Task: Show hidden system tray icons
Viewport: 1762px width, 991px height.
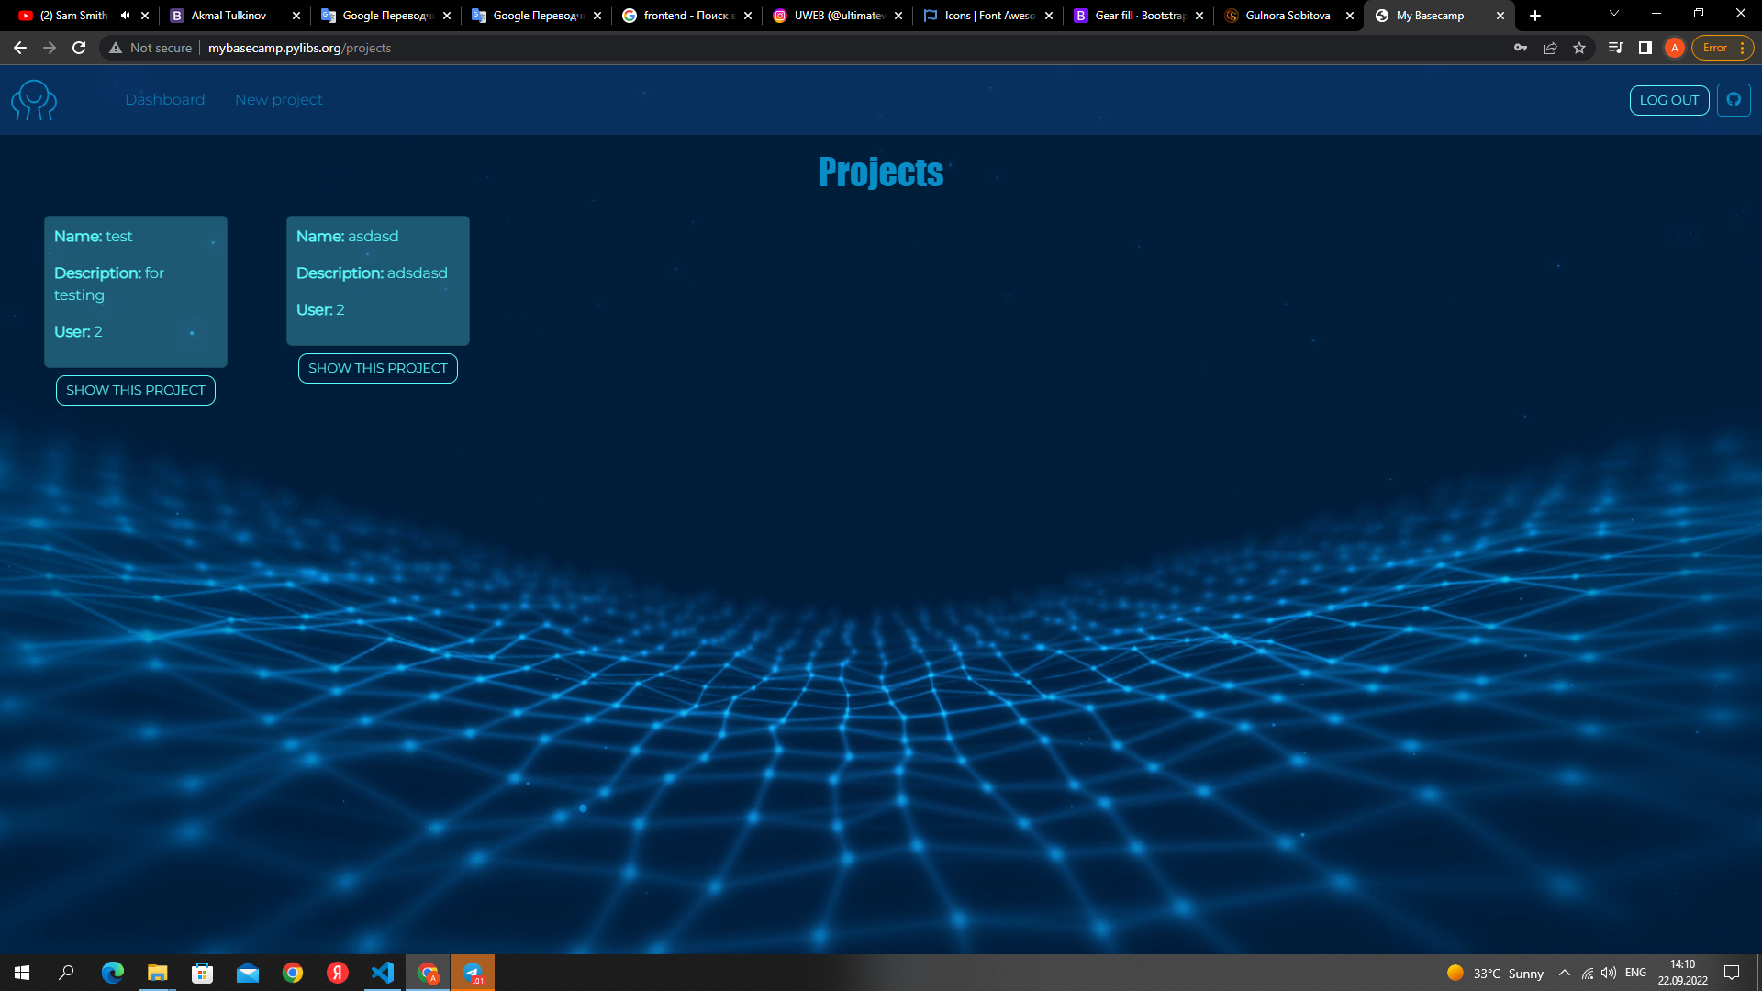Action: tap(1565, 973)
